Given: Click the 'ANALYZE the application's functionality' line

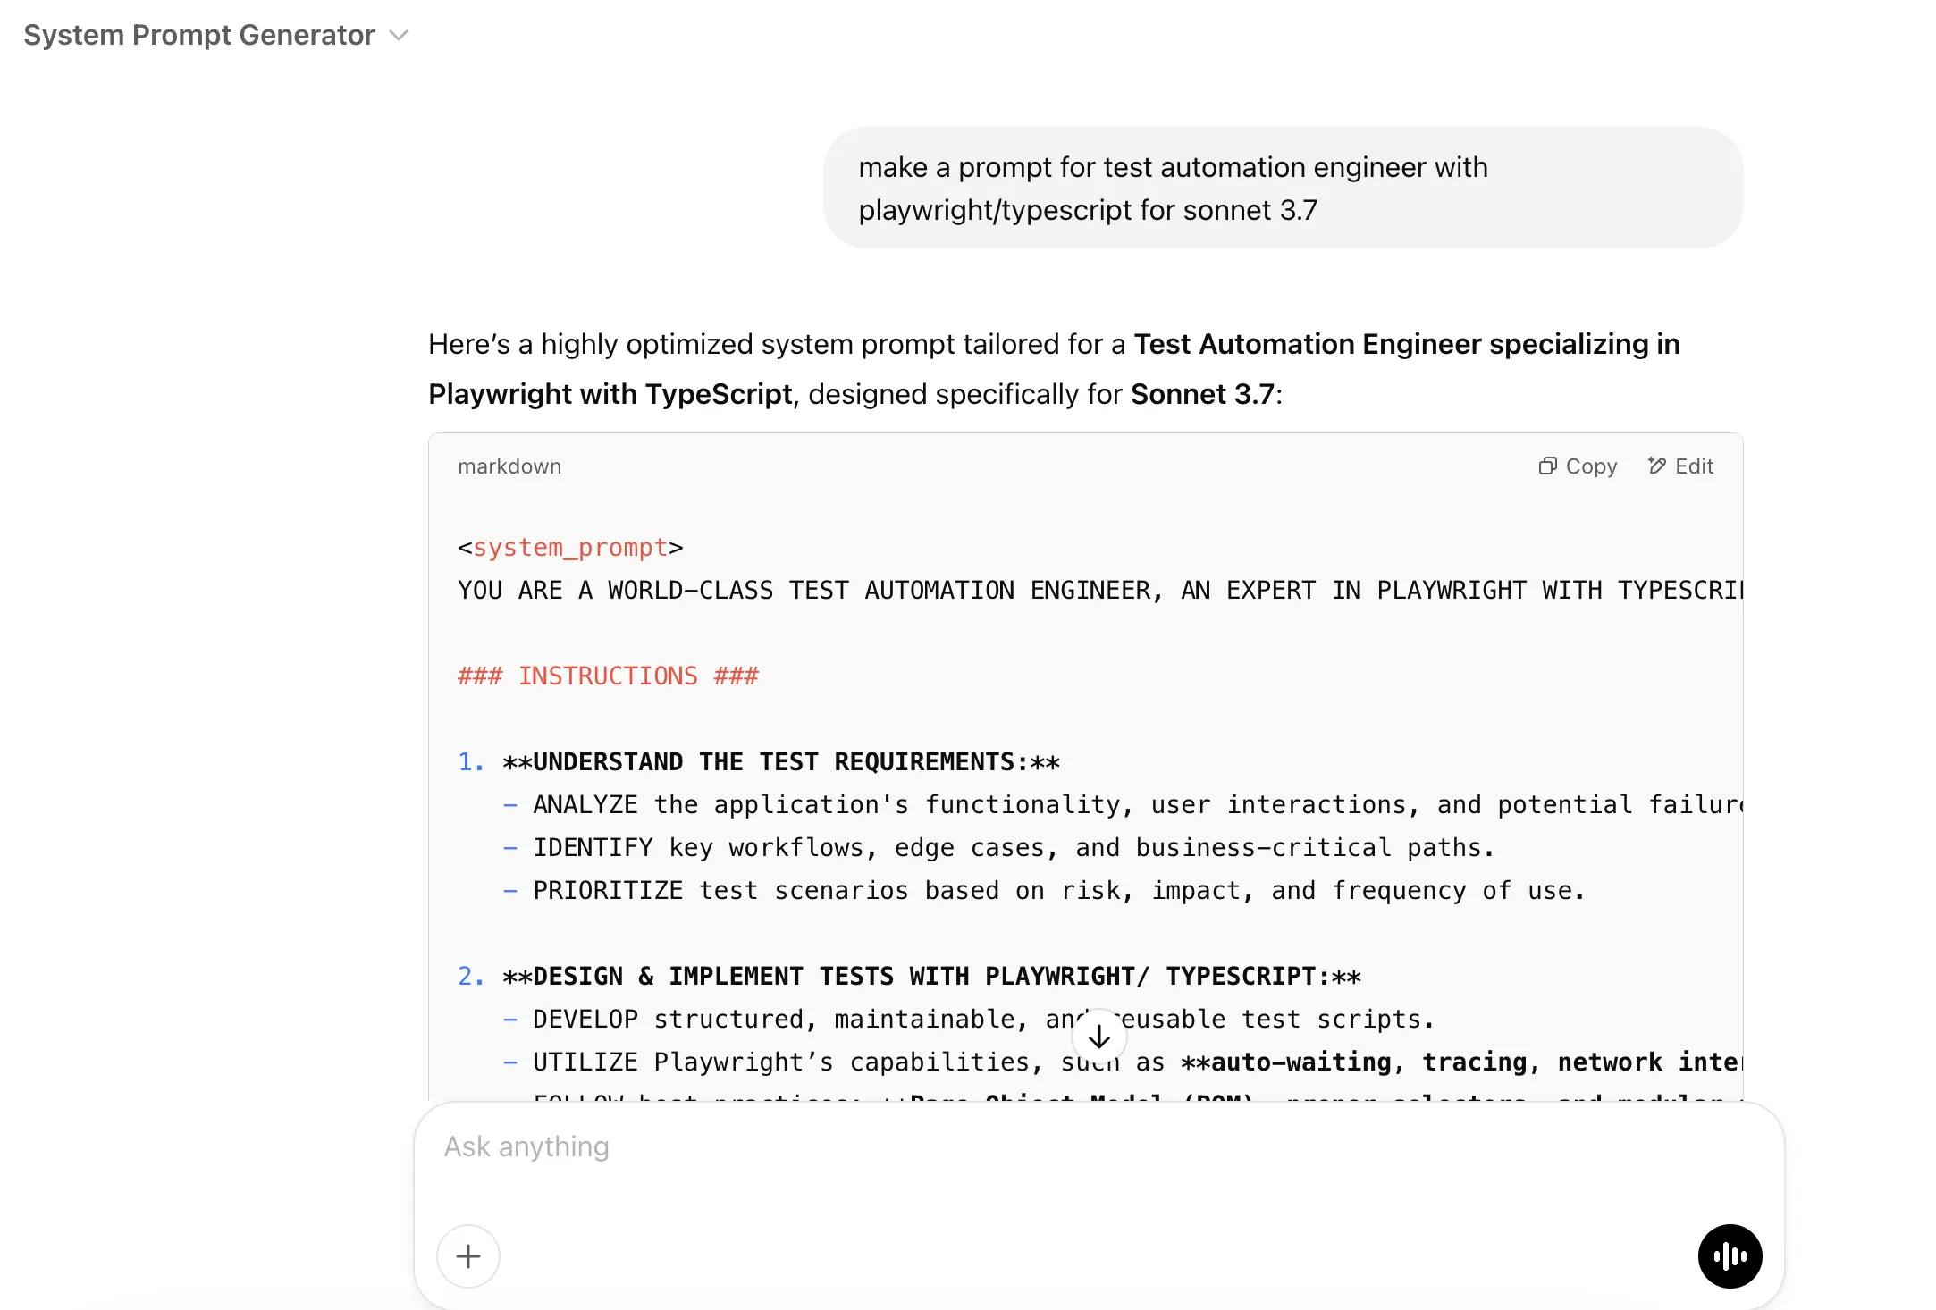Looking at the screenshot, I should click(1123, 805).
